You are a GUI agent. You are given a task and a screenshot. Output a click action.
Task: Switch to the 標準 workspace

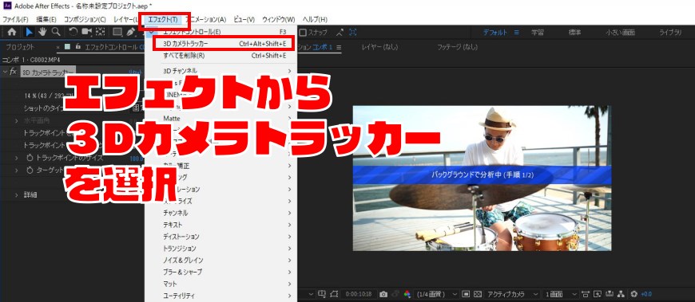tap(575, 33)
